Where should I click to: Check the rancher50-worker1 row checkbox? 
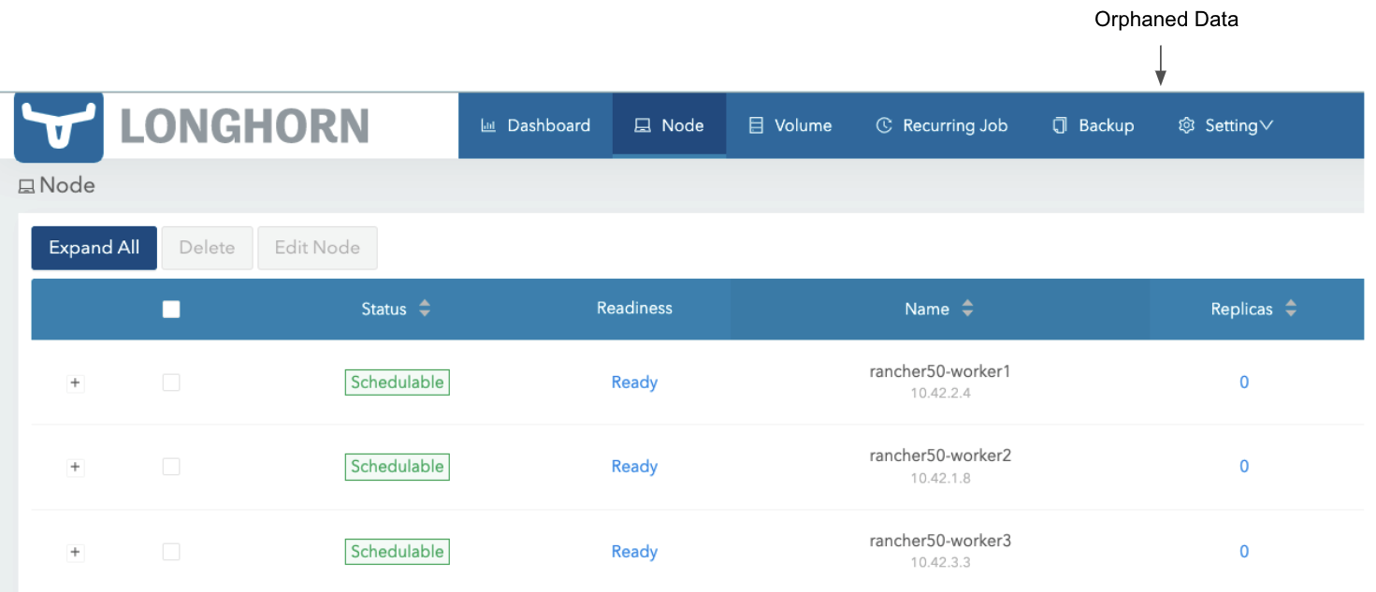click(x=171, y=382)
